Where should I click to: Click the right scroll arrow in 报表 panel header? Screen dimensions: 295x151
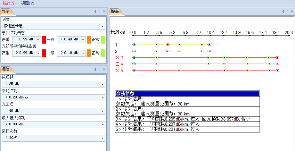287,12
